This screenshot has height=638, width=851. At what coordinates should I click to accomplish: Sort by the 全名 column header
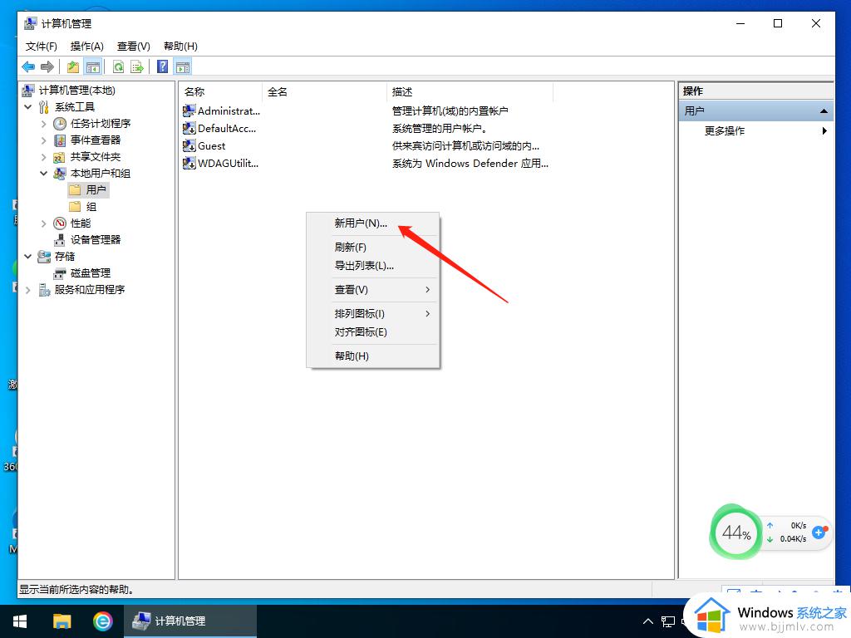(325, 91)
